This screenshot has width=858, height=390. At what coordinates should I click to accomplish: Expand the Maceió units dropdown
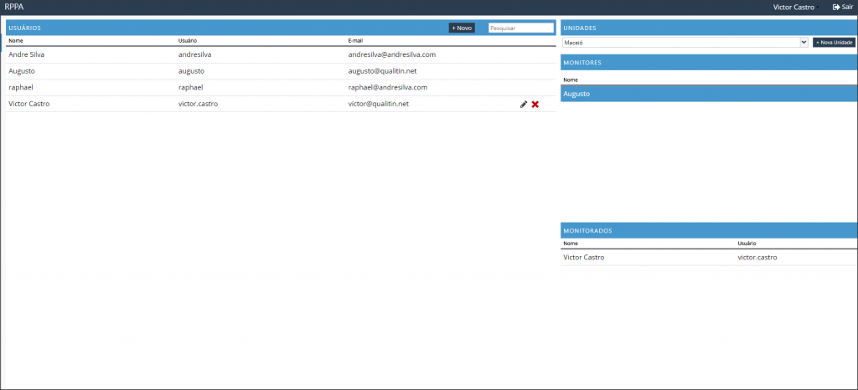[685, 42]
